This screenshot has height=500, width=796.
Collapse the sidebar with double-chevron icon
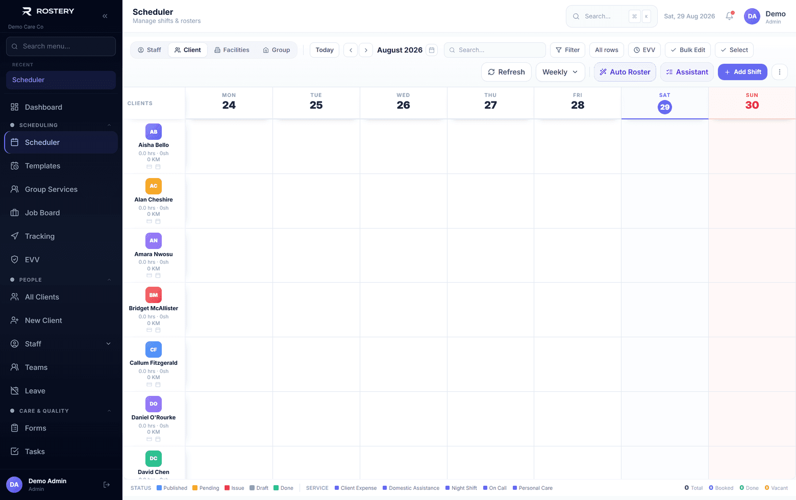point(105,16)
